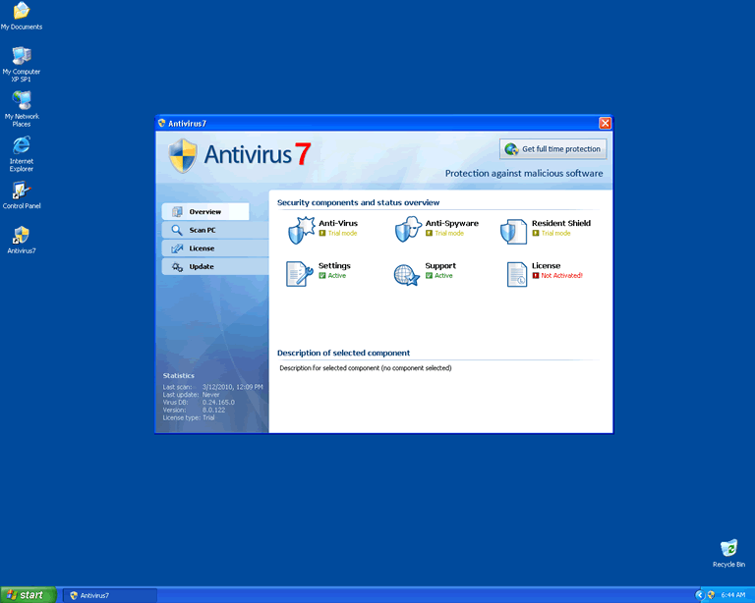This screenshot has width=755, height=603.
Task: Click the Get full time protection button
Action: coord(553,149)
